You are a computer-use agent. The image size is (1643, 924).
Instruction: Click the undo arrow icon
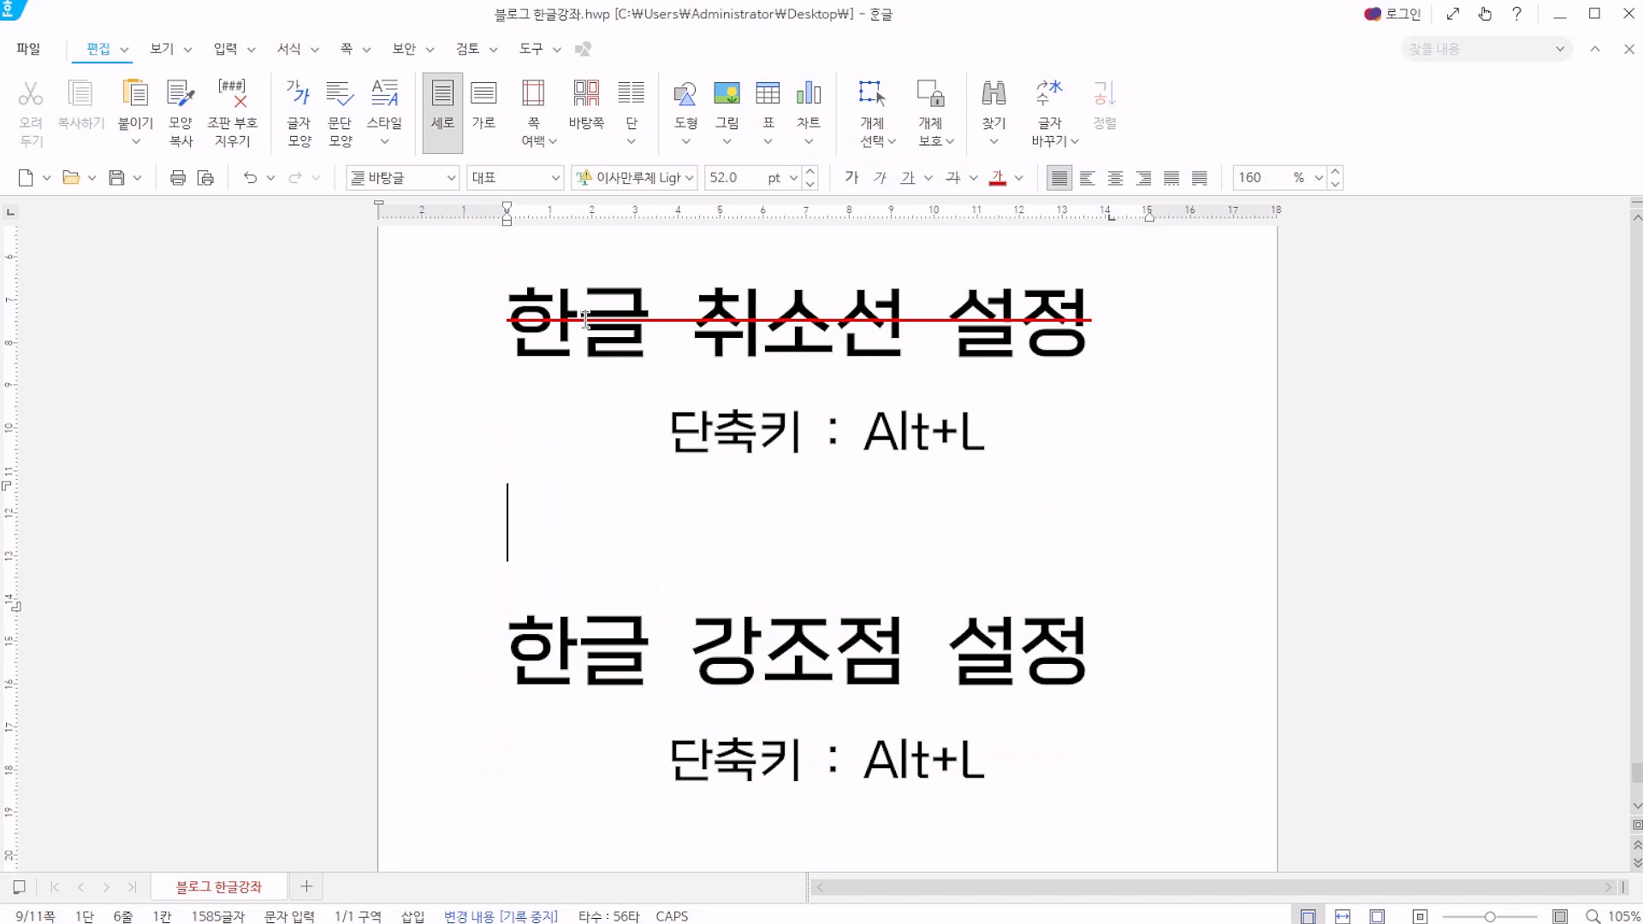coord(250,178)
